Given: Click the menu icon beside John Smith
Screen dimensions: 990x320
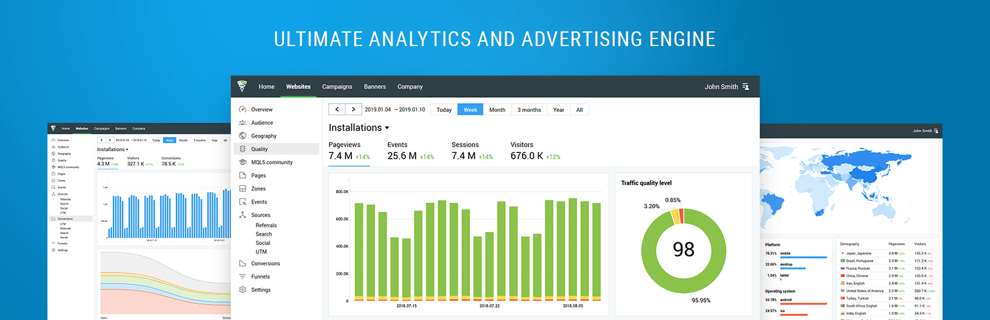Looking at the screenshot, I should [746, 87].
